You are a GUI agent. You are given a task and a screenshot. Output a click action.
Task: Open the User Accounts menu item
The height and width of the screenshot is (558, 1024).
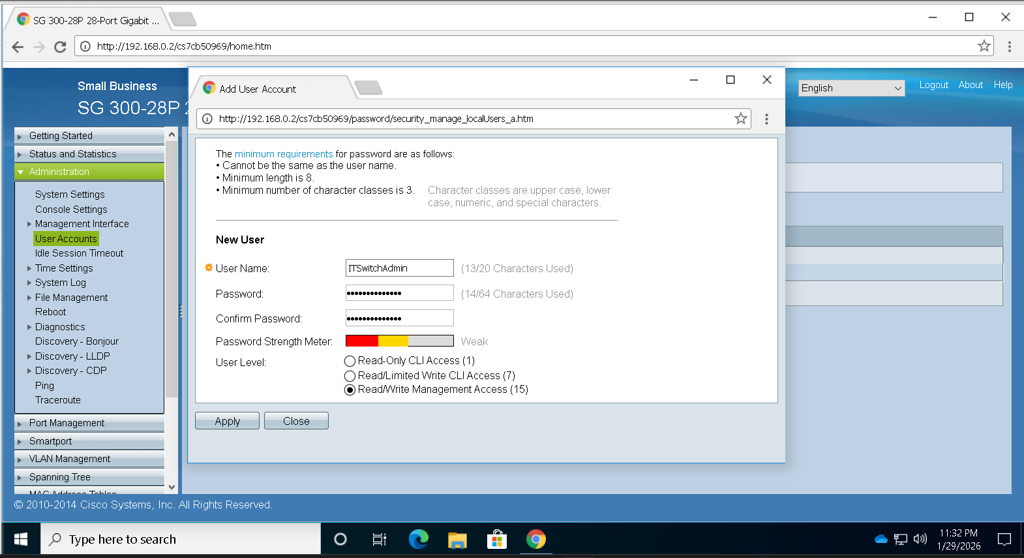[x=66, y=239]
